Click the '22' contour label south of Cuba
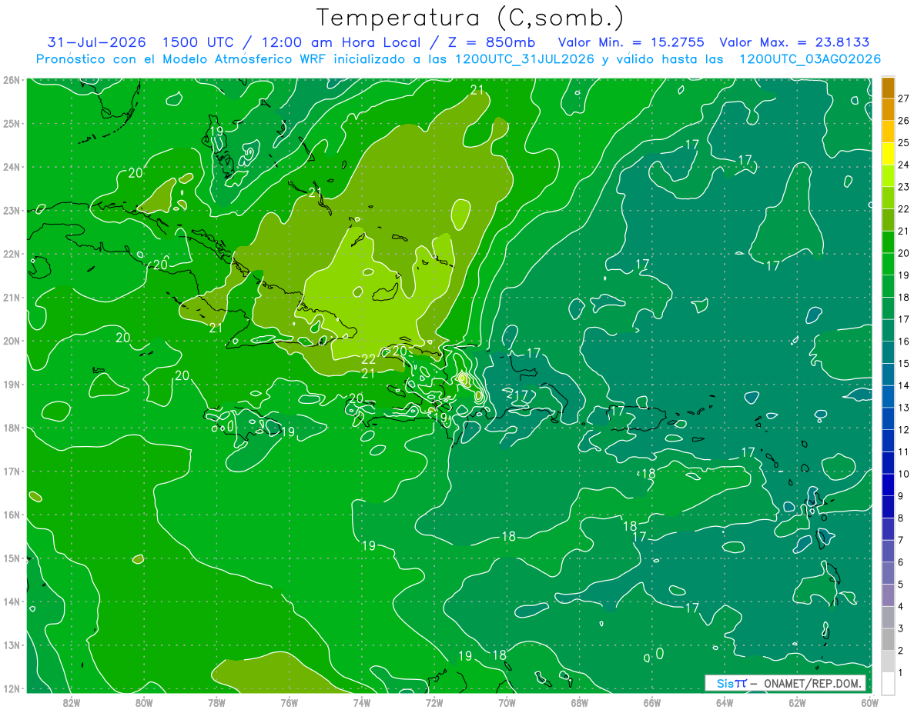The width and height of the screenshot is (924, 713). [x=368, y=359]
